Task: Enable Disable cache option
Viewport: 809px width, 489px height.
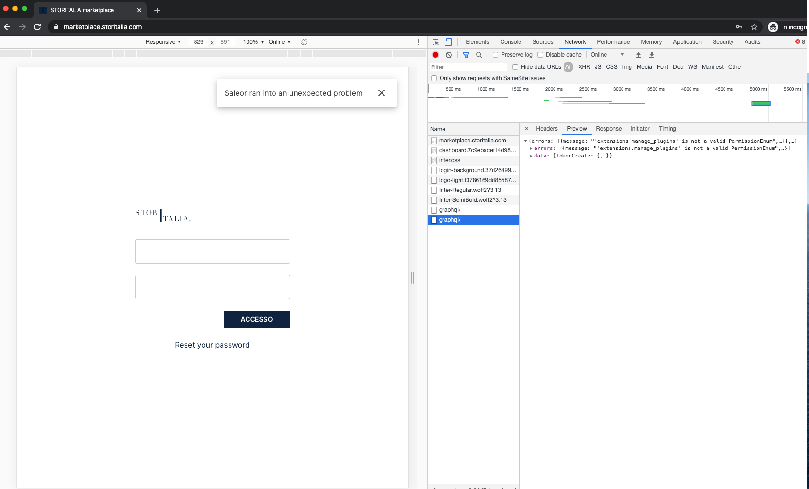Action: pos(540,55)
